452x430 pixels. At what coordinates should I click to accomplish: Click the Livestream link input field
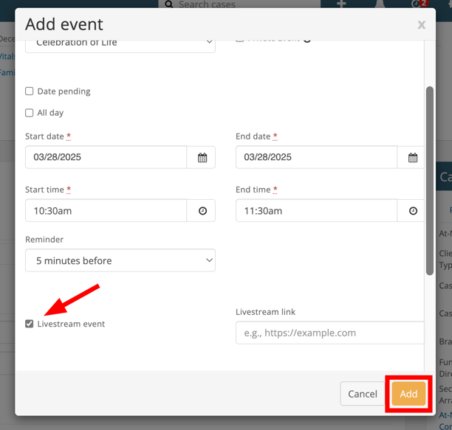pyautogui.click(x=330, y=333)
